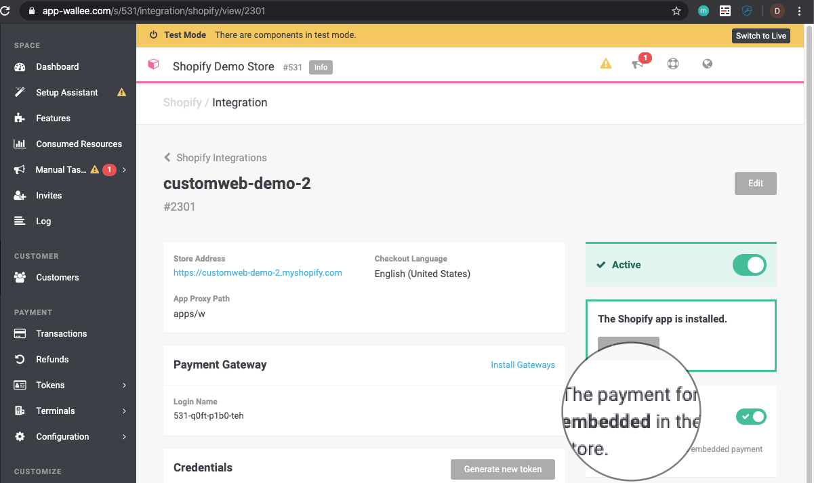Open the globe language icon
The width and height of the screenshot is (814, 483).
click(708, 64)
